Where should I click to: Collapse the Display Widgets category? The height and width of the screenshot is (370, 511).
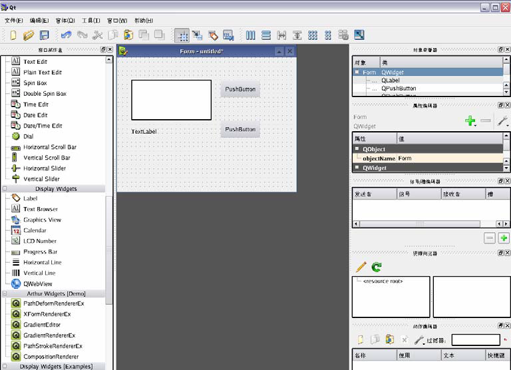pyautogui.click(x=5, y=188)
